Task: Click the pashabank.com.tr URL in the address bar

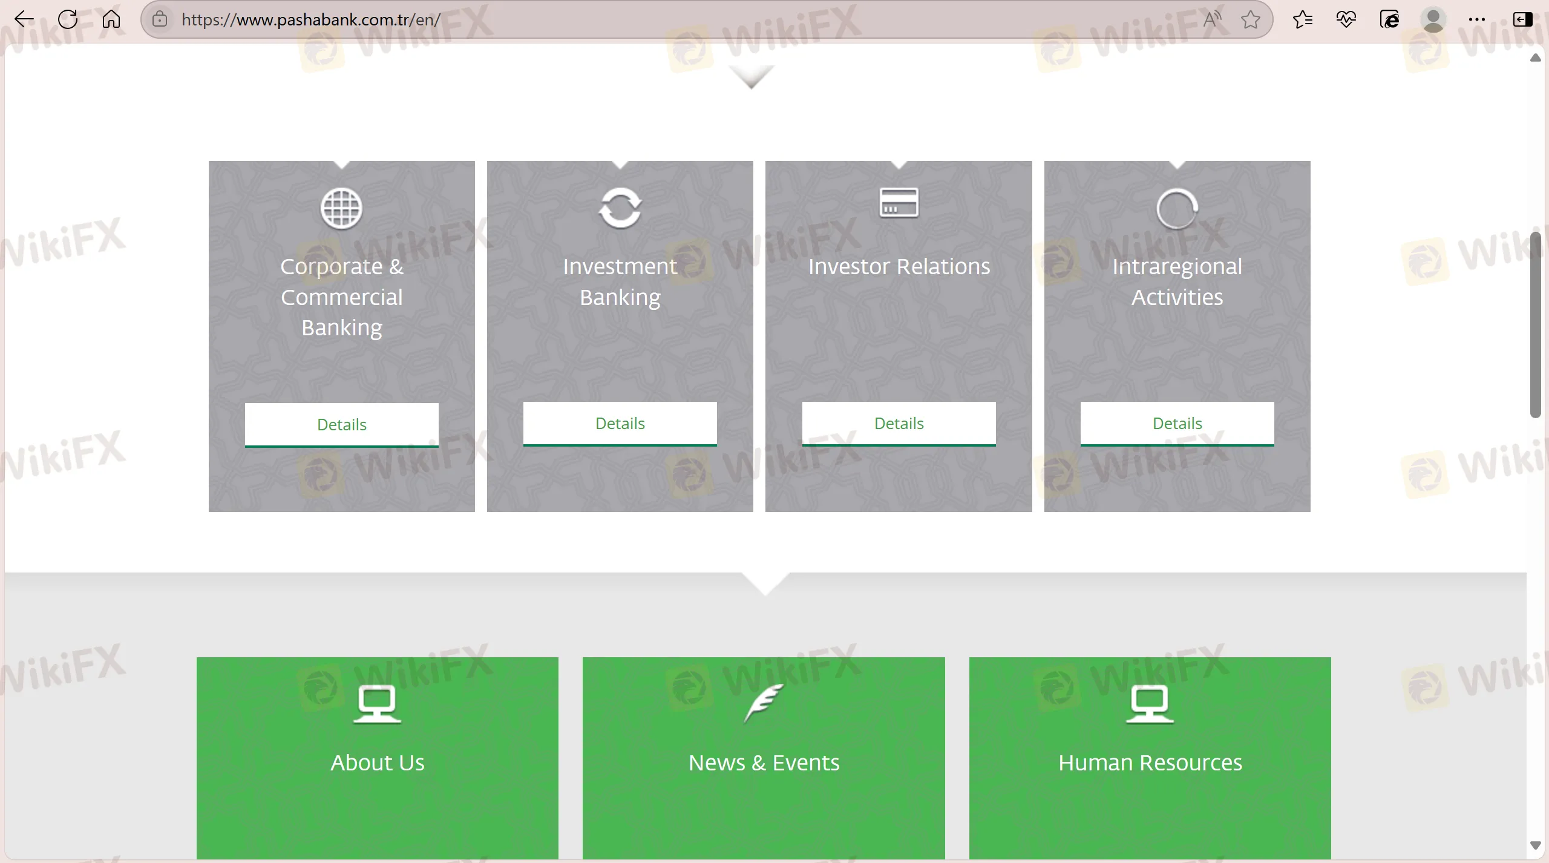Action: click(x=310, y=20)
